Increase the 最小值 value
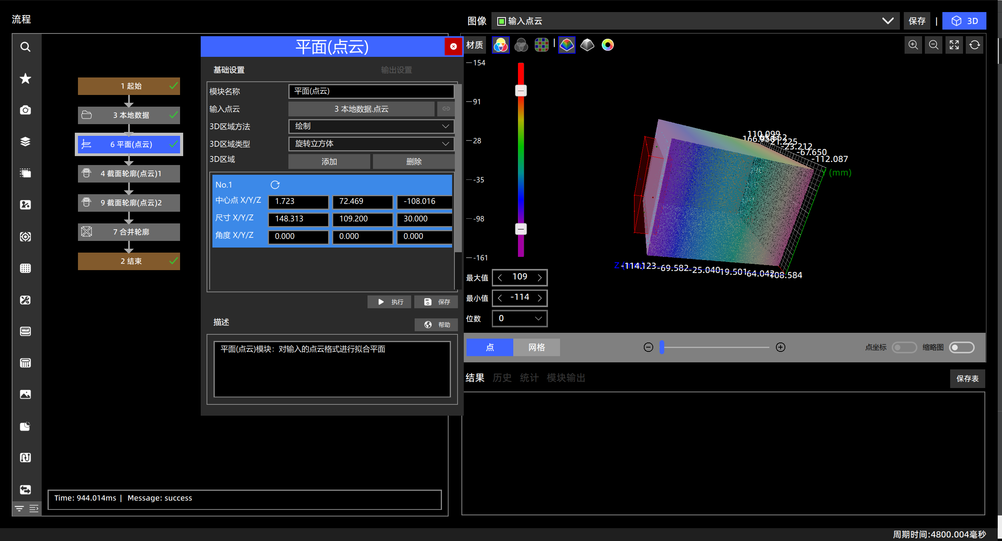This screenshot has width=1002, height=541. (x=540, y=298)
